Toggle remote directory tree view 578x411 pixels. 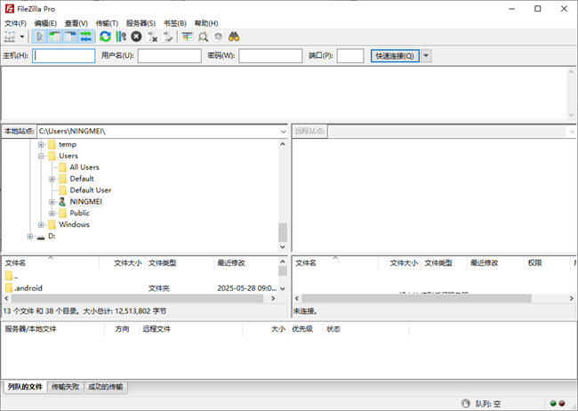69,36
